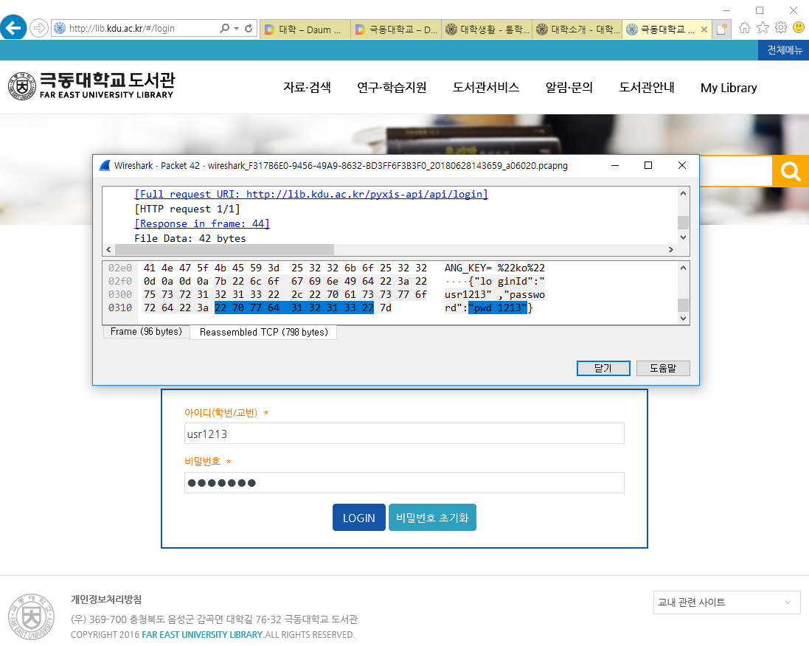Image resolution: width=809 pixels, height=646 pixels.
Task: Switch to the '대학생활 - 통학...' tab
Action: point(487,29)
